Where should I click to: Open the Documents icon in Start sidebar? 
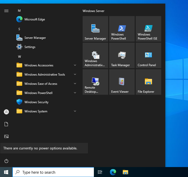6,124
